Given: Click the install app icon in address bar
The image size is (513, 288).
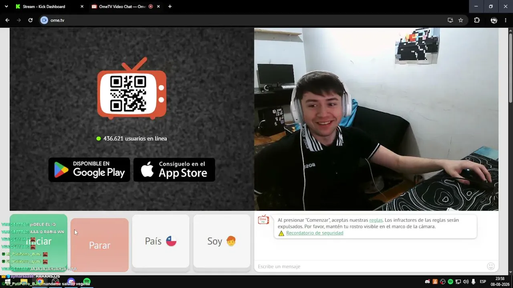Looking at the screenshot, I should pos(450,20).
